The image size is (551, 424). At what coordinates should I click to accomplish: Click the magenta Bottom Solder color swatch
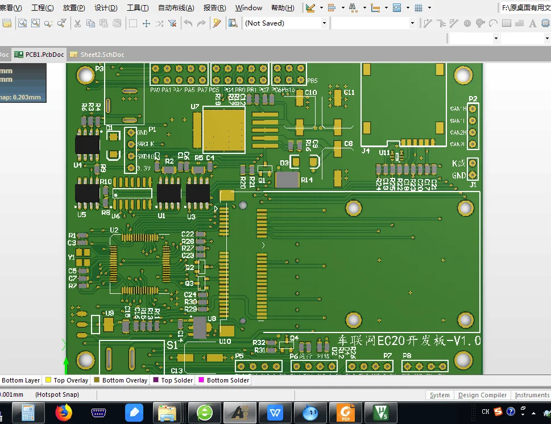[200, 380]
